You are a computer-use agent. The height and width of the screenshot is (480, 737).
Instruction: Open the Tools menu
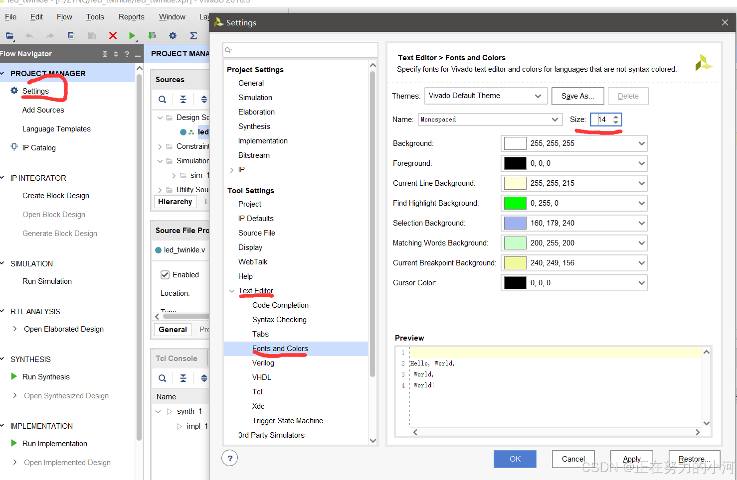point(95,17)
